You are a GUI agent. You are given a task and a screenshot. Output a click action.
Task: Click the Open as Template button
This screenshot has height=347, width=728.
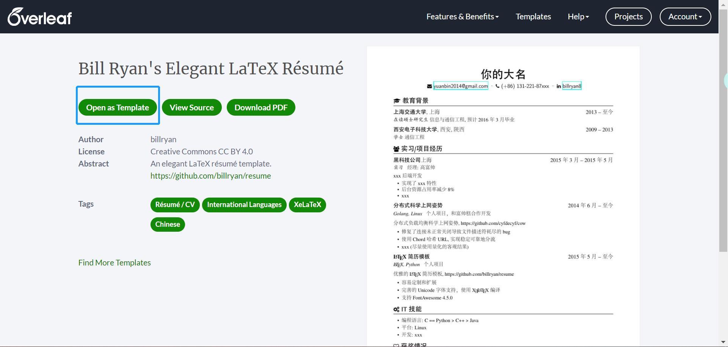tap(118, 107)
